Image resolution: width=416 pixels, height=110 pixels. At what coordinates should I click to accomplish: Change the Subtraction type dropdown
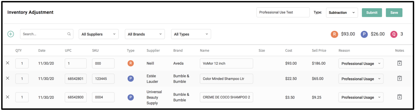click(x=342, y=12)
